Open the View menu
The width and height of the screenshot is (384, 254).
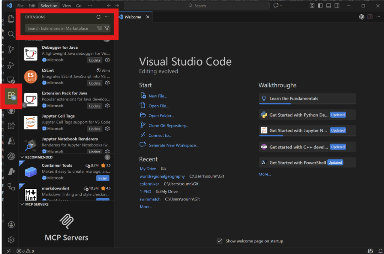[x=66, y=6]
